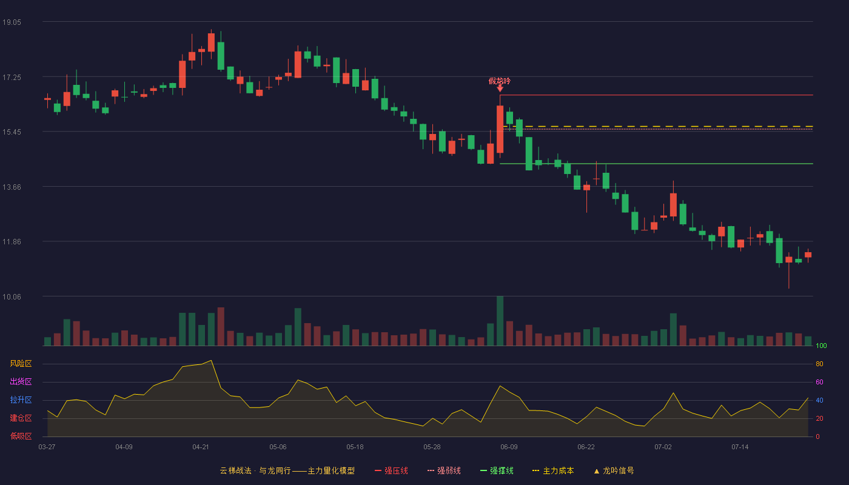Click the 10.06 price axis label
This screenshot has height=485, width=849.
(12, 296)
